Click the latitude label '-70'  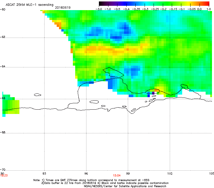(3, 170)
